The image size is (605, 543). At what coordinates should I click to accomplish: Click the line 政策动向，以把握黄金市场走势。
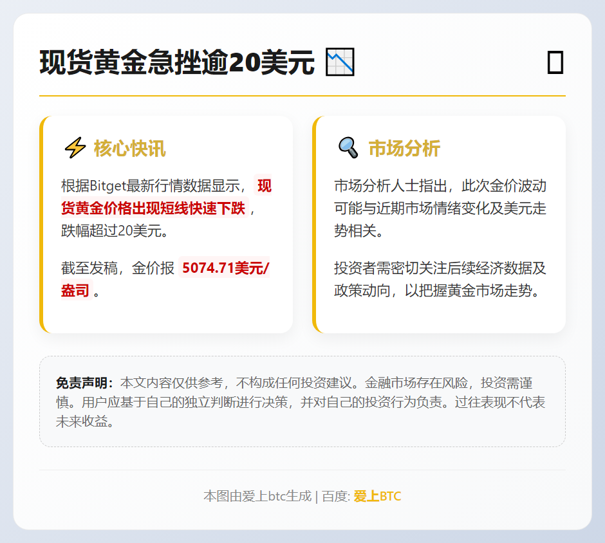click(437, 290)
